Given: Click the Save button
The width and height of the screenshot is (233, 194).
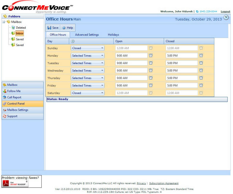Looking at the screenshot, I should point(53,28).
